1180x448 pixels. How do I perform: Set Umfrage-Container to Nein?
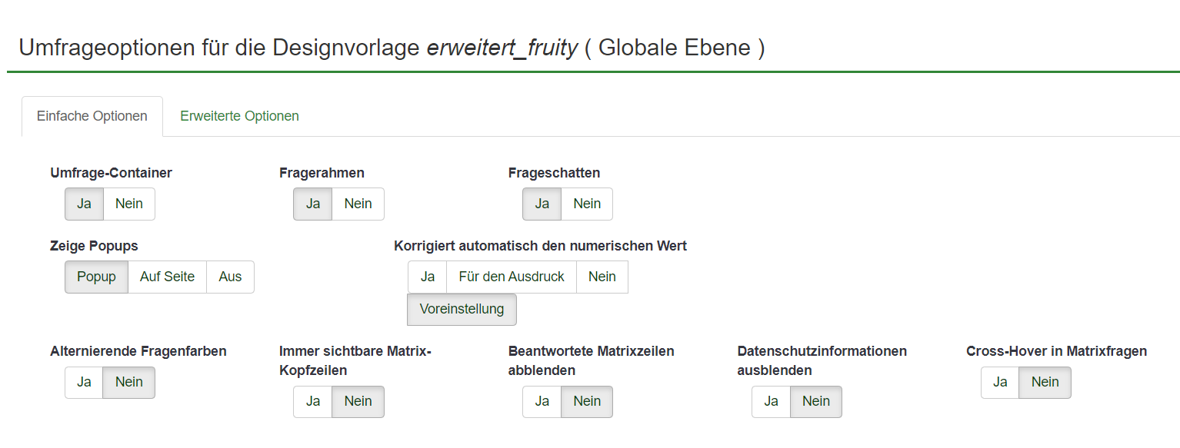[129, 204]
